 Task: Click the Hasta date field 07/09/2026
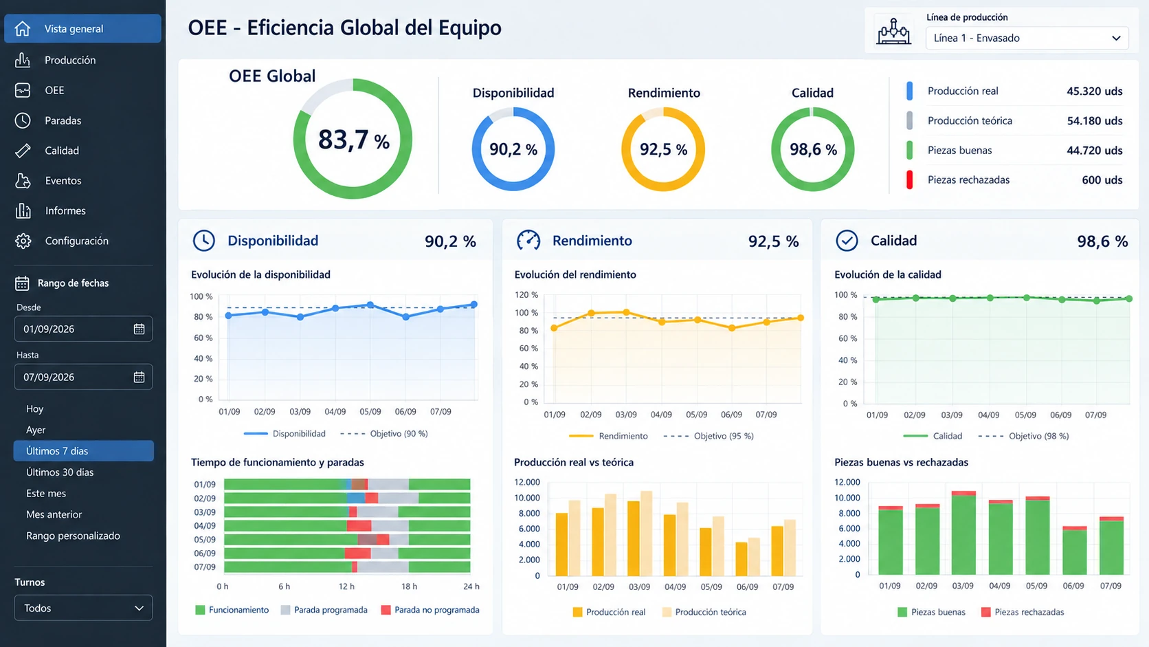pos(83,377)
